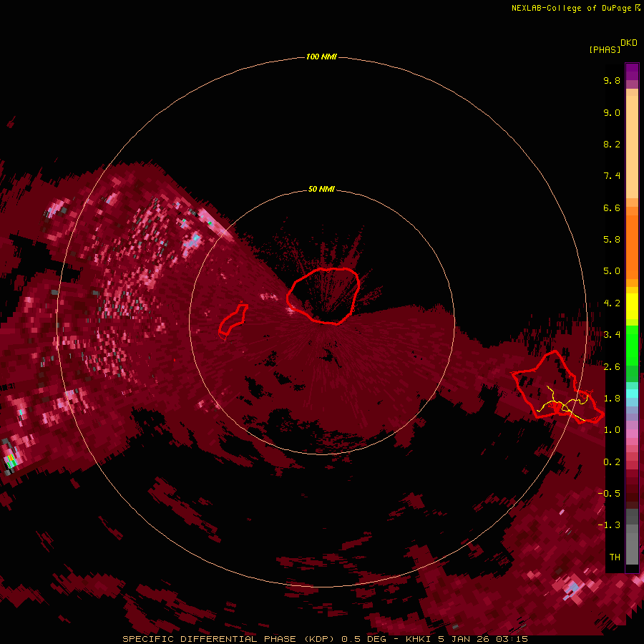Select the -0.5 scale value
The height and width of the screenshot is (644, 644).
point(609,494)
